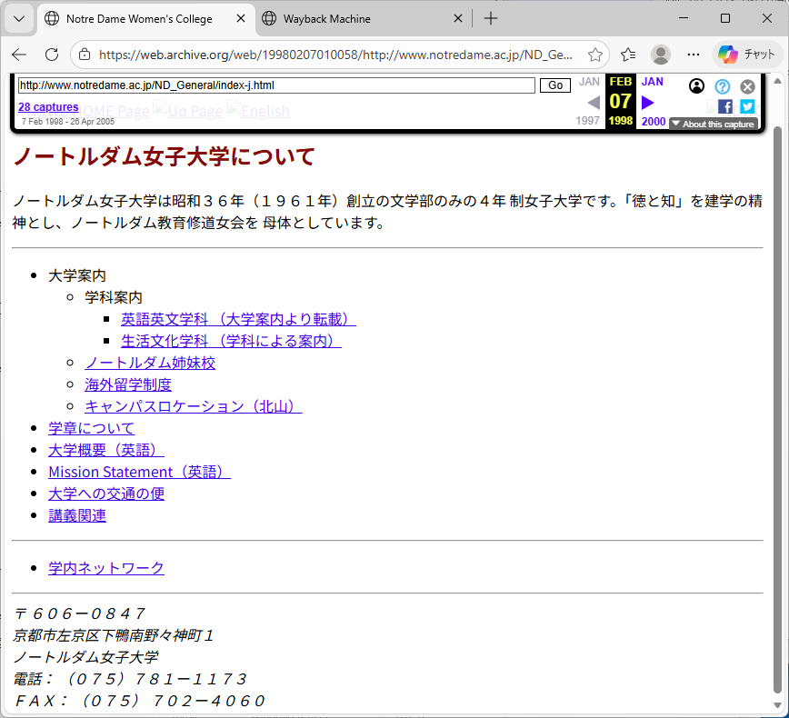The height and width of the screenshot is (718, 789).
Task: Go to next capture with purple arrow
Action: pos(648,102)
